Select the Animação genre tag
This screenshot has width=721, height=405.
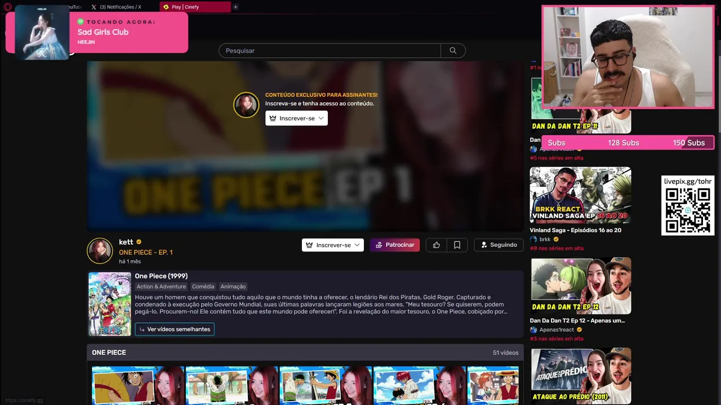tap(233, 286)
